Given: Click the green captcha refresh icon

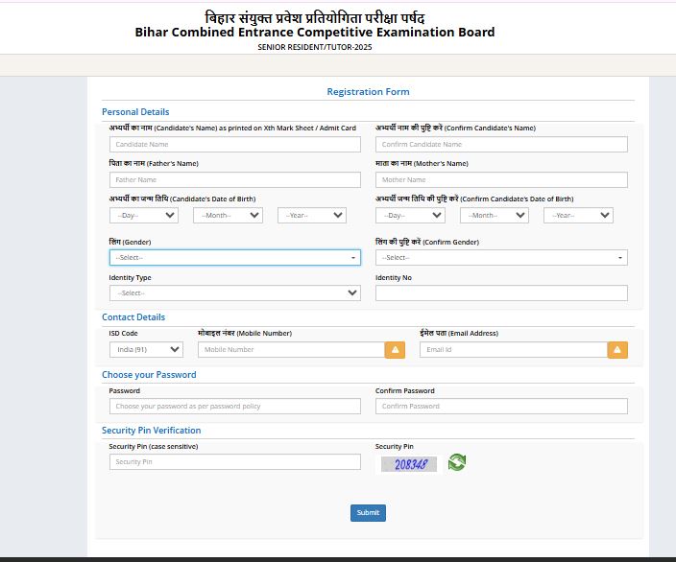Looking at the screenshot, I should tap(457, 462).
